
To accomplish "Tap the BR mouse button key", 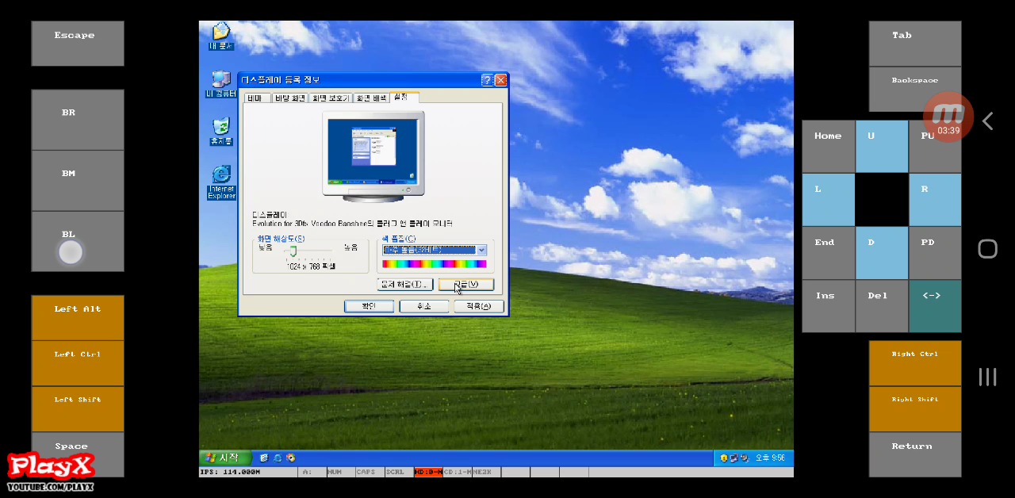I will point(78,120).
